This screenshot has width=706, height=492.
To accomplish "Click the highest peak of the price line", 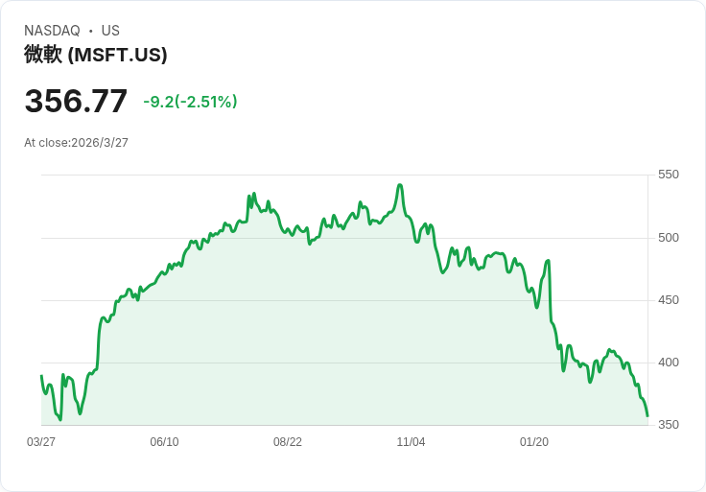I will 399,185.
